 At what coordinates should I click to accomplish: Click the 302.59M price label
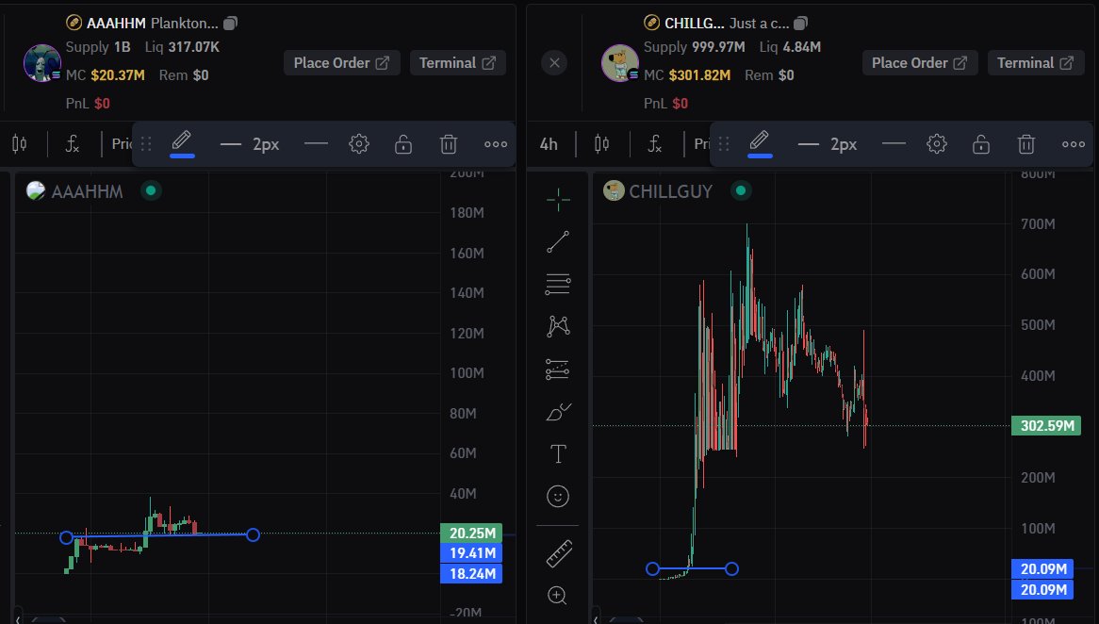[x=1045, y=425]
